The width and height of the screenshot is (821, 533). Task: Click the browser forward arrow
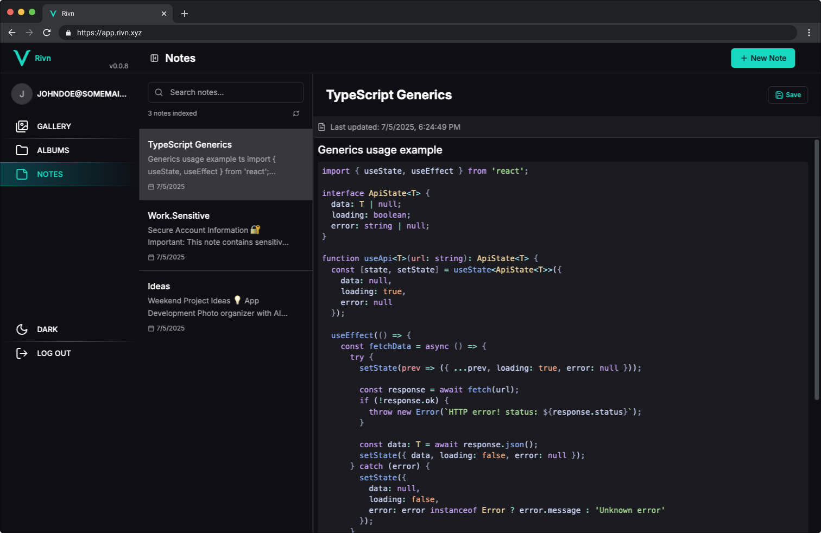pos(29,33)
